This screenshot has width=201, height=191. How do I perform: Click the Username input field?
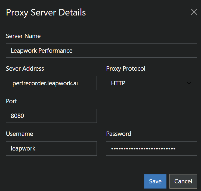tap(51, 149)
